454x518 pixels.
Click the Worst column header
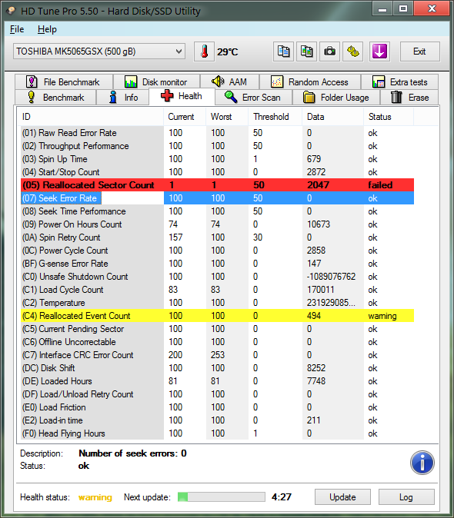pyautogui.click(x=227, y=117)
